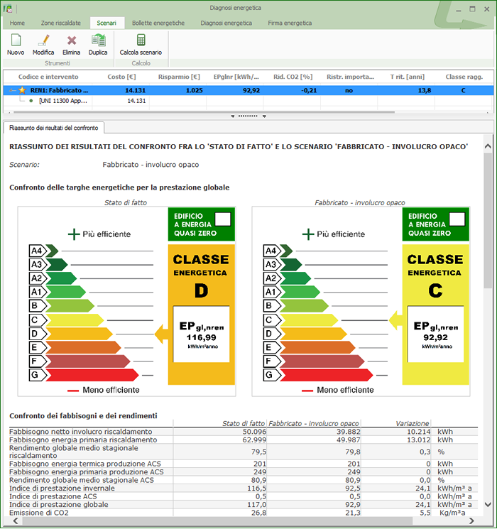
Task: Select the Scenari ribbon tab
Action: click(x=106, y=23)
